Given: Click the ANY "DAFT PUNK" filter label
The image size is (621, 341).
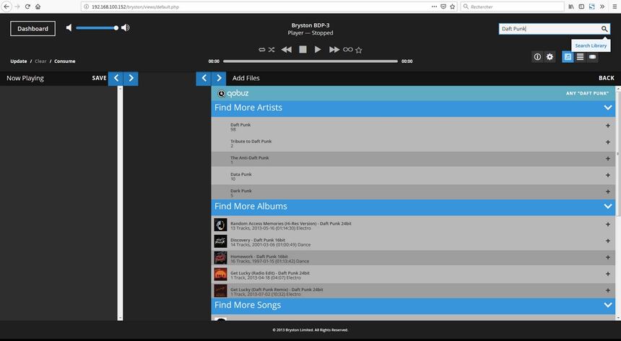Looking at the screenshot, I should [587, 93].
